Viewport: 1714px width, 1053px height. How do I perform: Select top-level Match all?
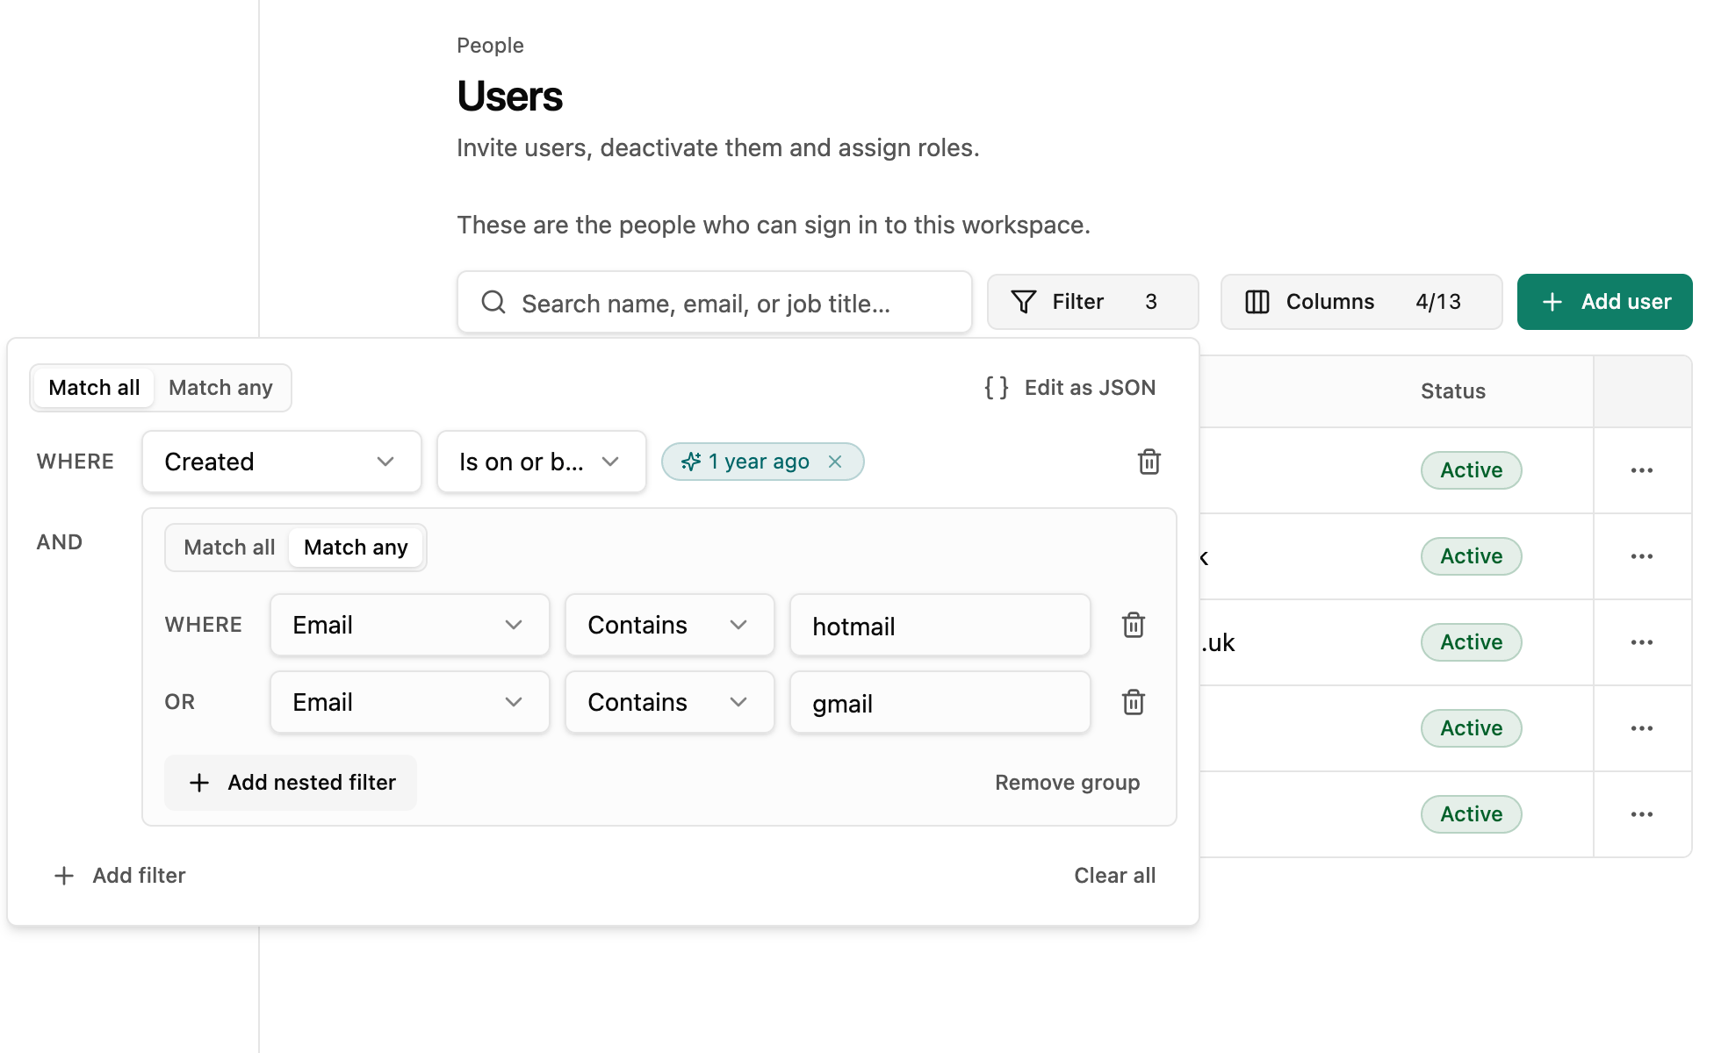94,388
